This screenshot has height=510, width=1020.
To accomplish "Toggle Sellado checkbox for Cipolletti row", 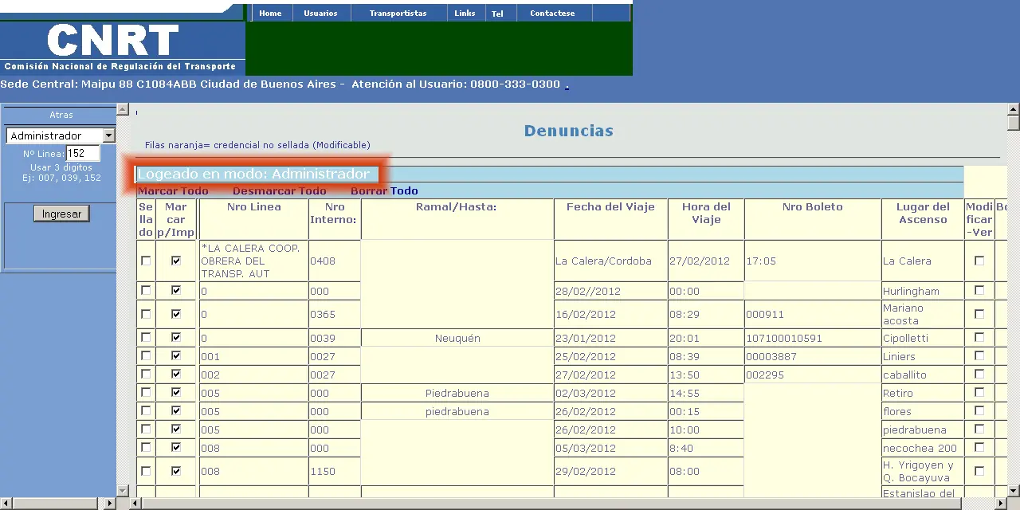I will click(146, 337).
